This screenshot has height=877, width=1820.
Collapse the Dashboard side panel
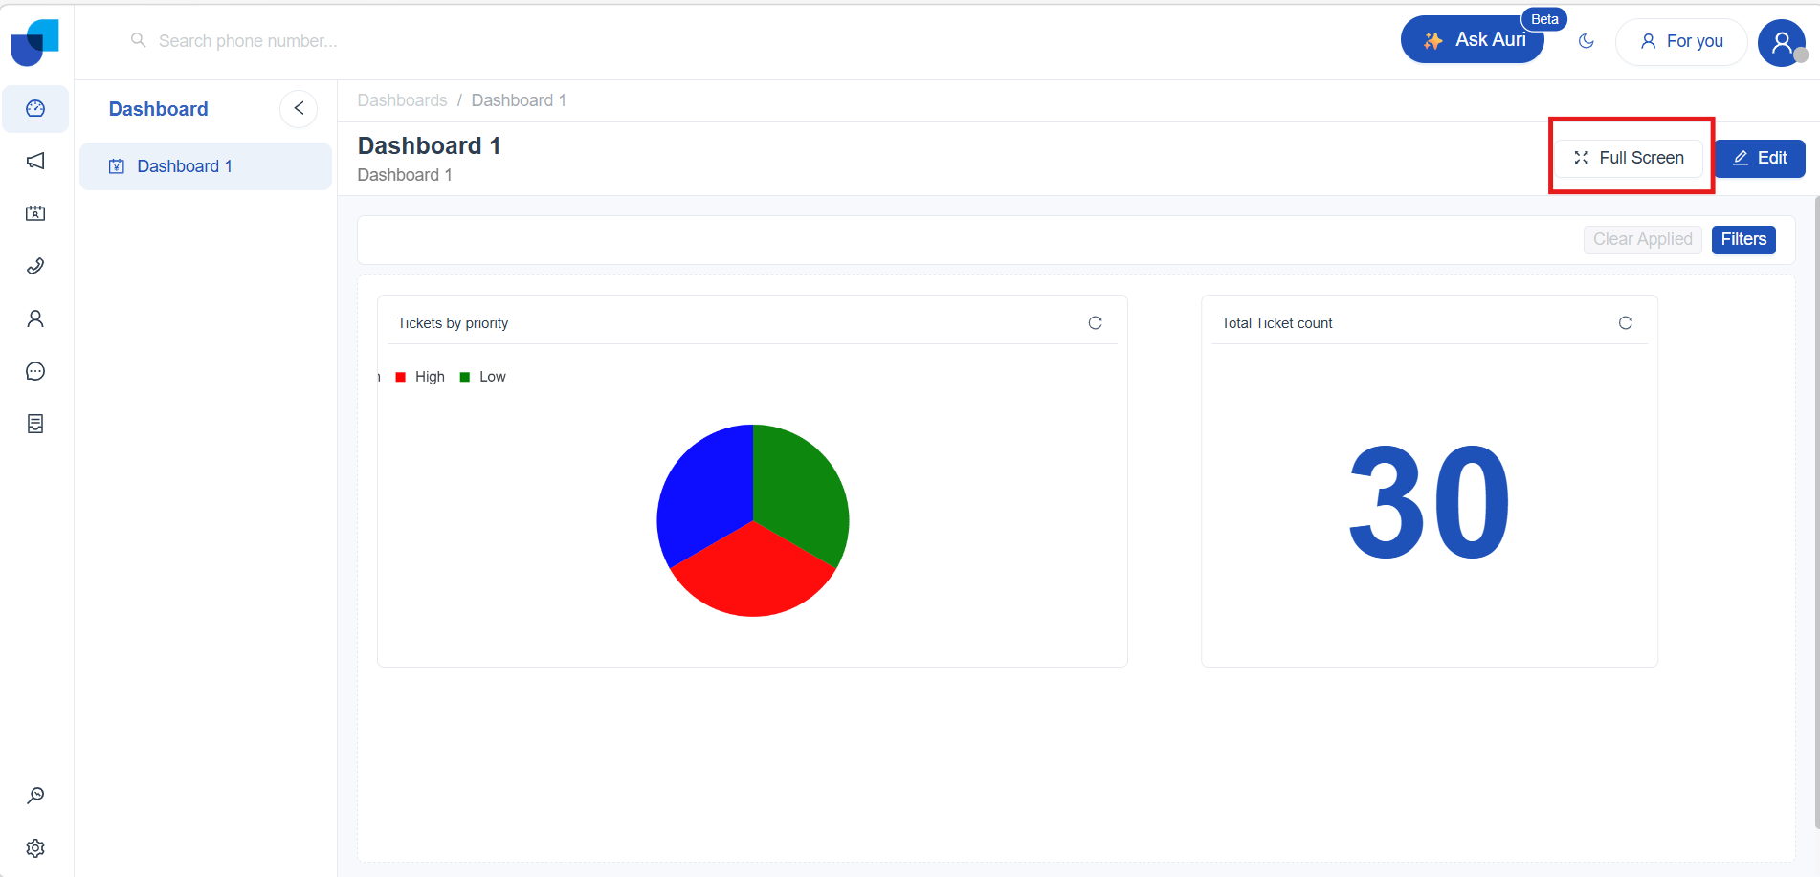pyautogui.click(x=299, y=109)
